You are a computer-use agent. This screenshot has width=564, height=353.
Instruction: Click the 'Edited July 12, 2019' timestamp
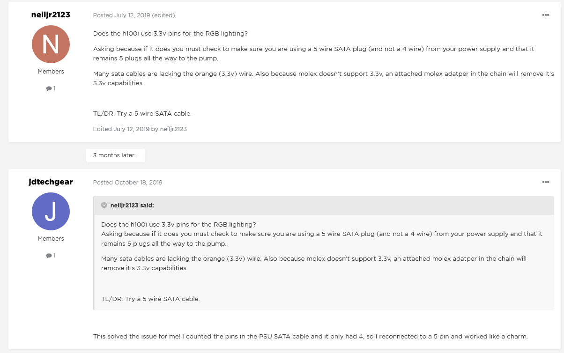click(x=131, y=129)
